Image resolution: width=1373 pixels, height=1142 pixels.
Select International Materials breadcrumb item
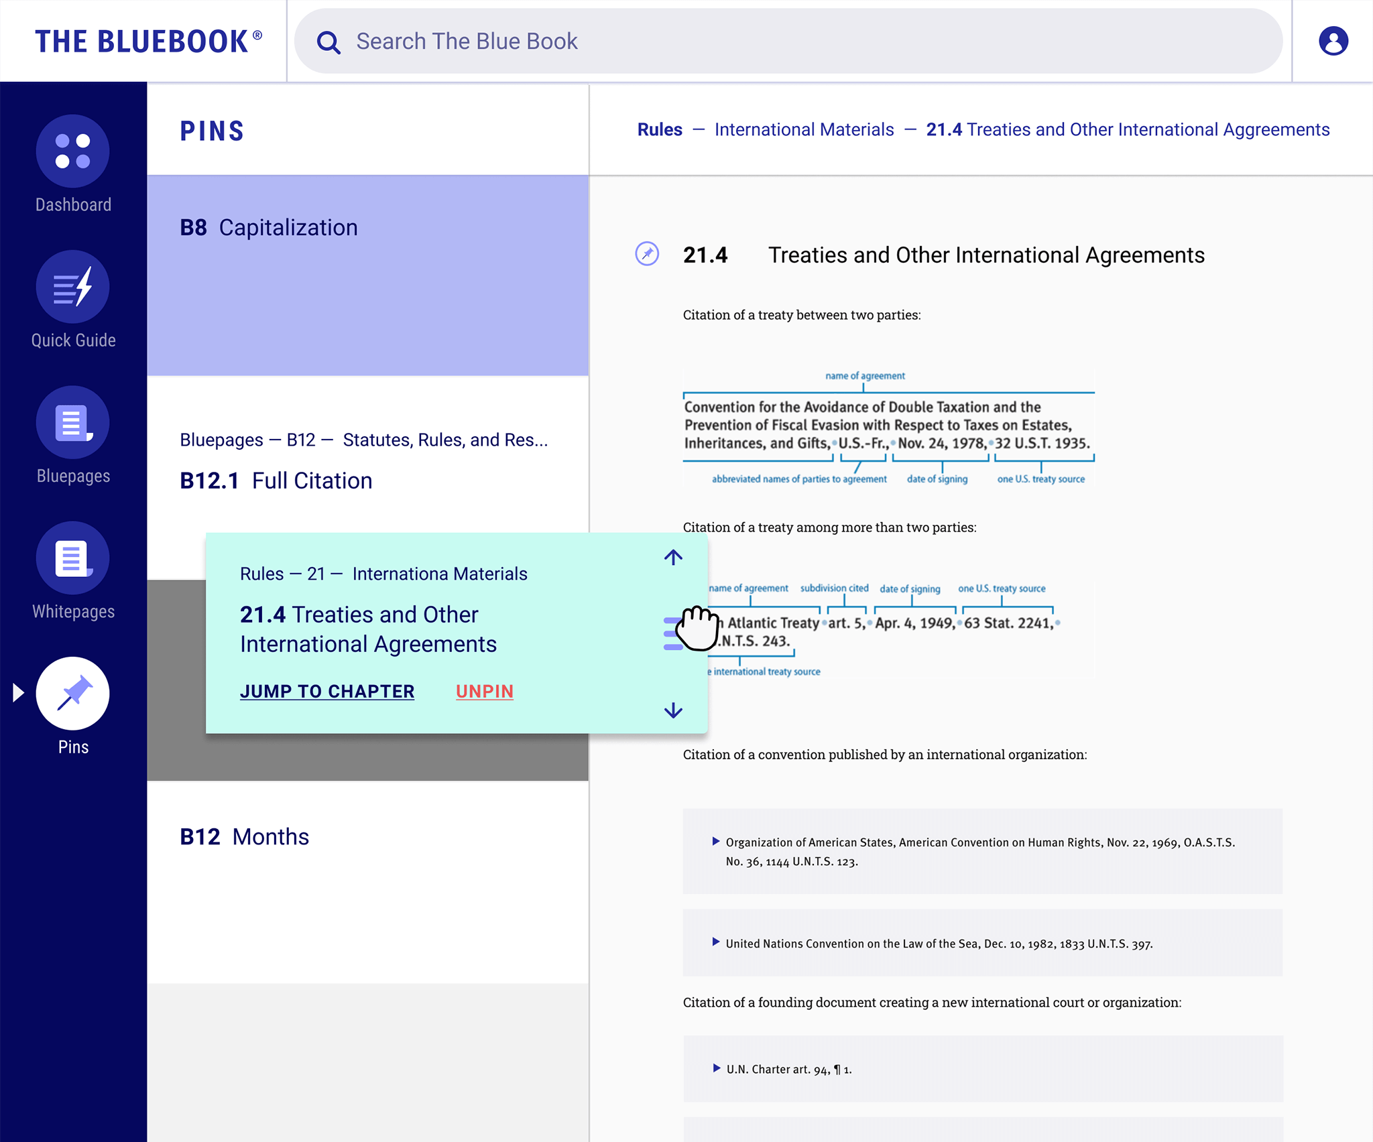pos(804,129)
